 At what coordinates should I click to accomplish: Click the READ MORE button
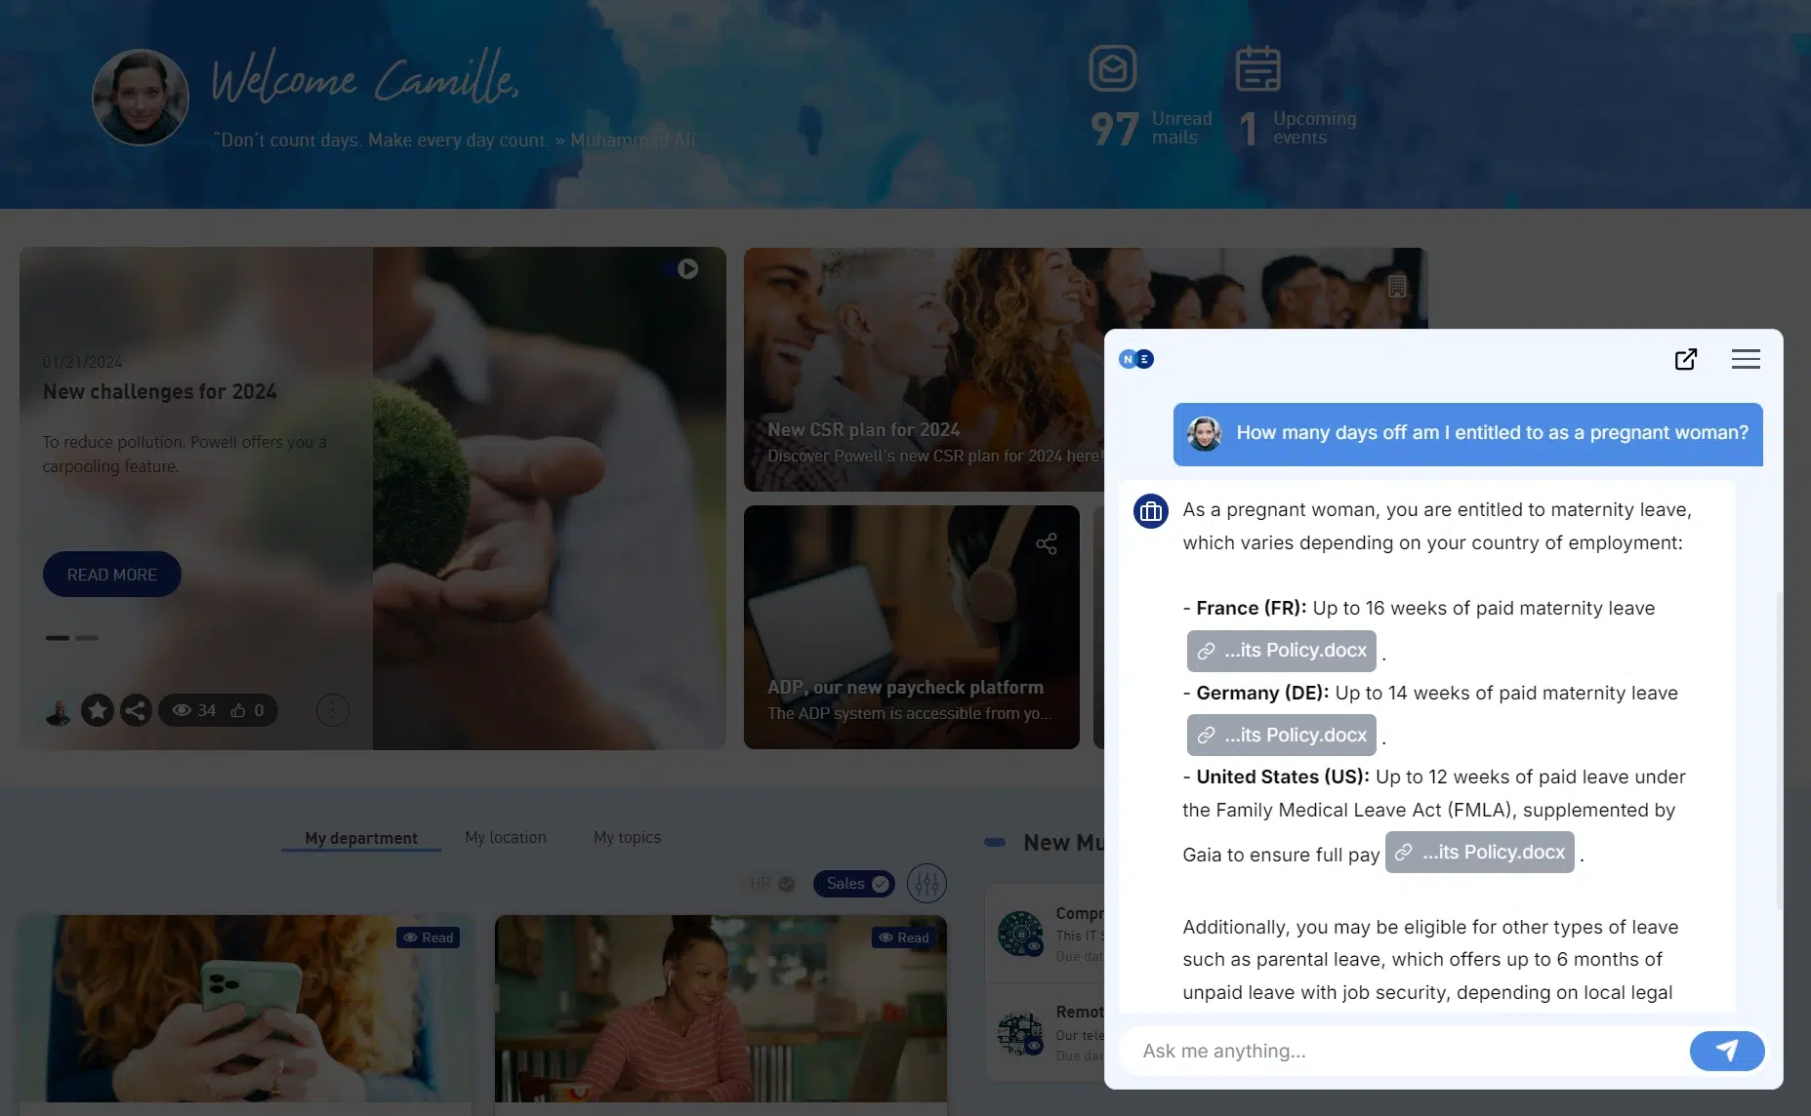pyautogui.click(x=111, y=575)
